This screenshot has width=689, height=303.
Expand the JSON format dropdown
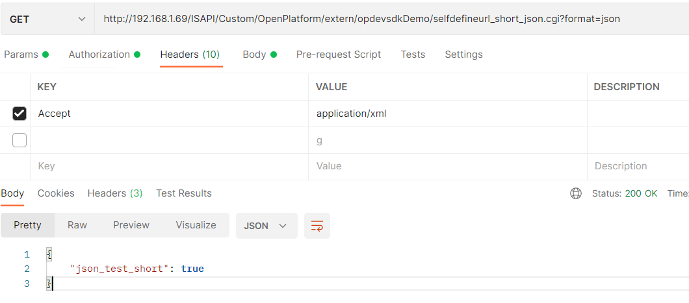click(266, 226)
